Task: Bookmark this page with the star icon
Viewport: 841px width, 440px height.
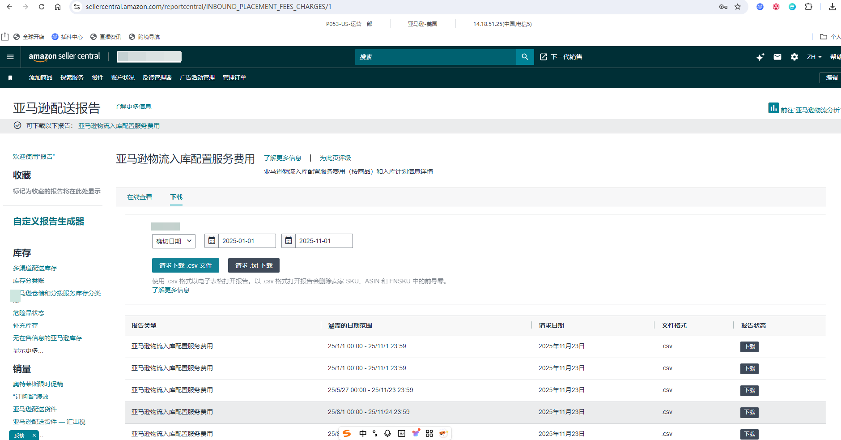Action: click(738, 7)
